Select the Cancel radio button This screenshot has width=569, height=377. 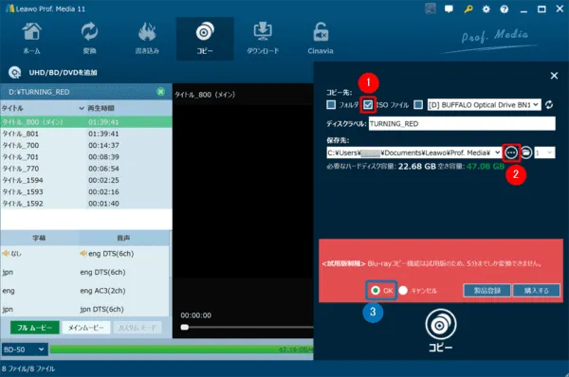pyautogui.click(x=403, y=291)
